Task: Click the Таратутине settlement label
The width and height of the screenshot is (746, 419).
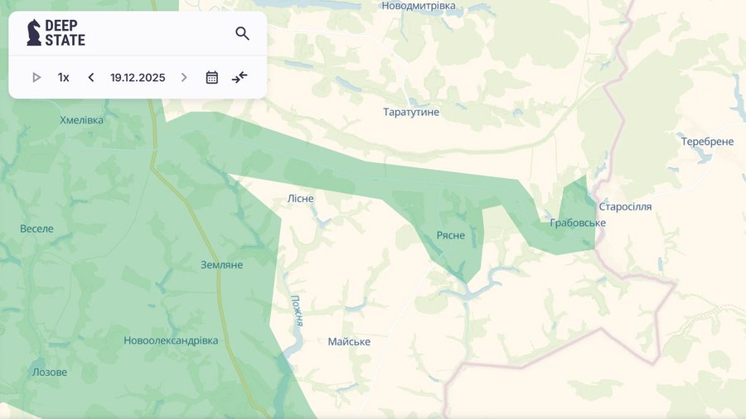Action: pos(411,112)
